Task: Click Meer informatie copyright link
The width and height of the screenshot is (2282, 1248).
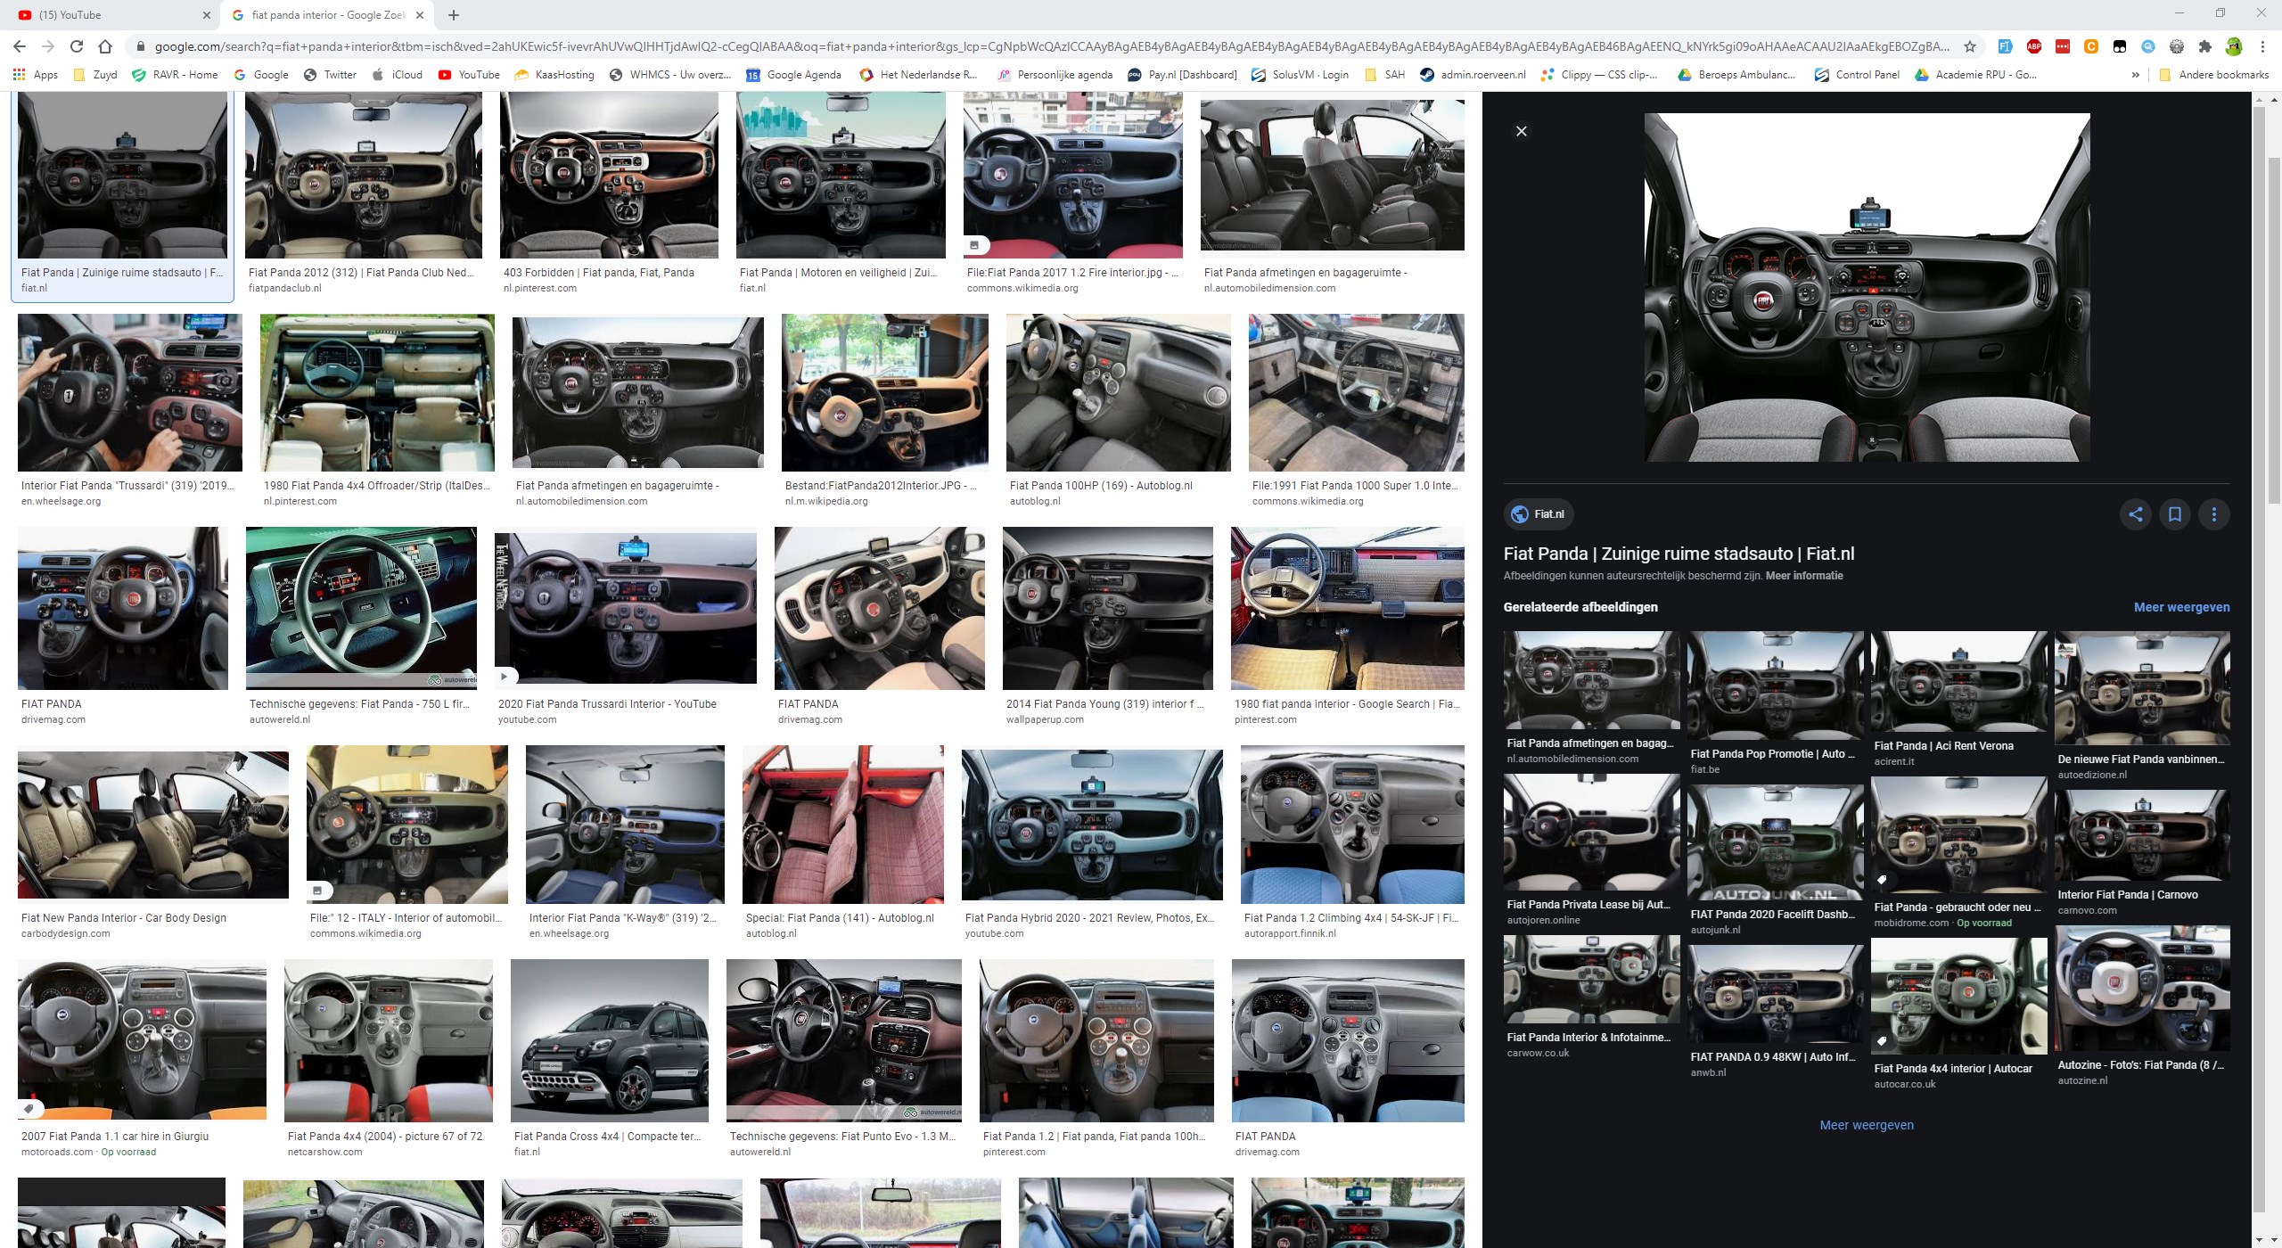Action: coord(1804,576)
